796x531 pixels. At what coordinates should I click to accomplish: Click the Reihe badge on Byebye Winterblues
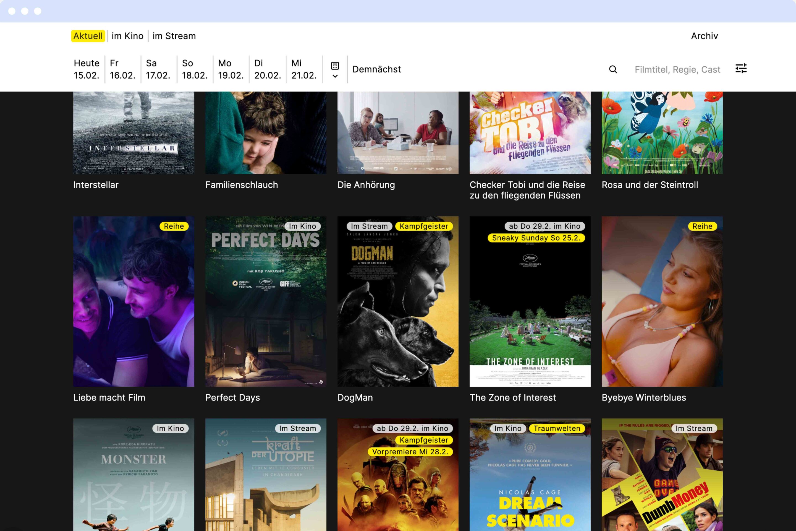(x=702, y=226)
